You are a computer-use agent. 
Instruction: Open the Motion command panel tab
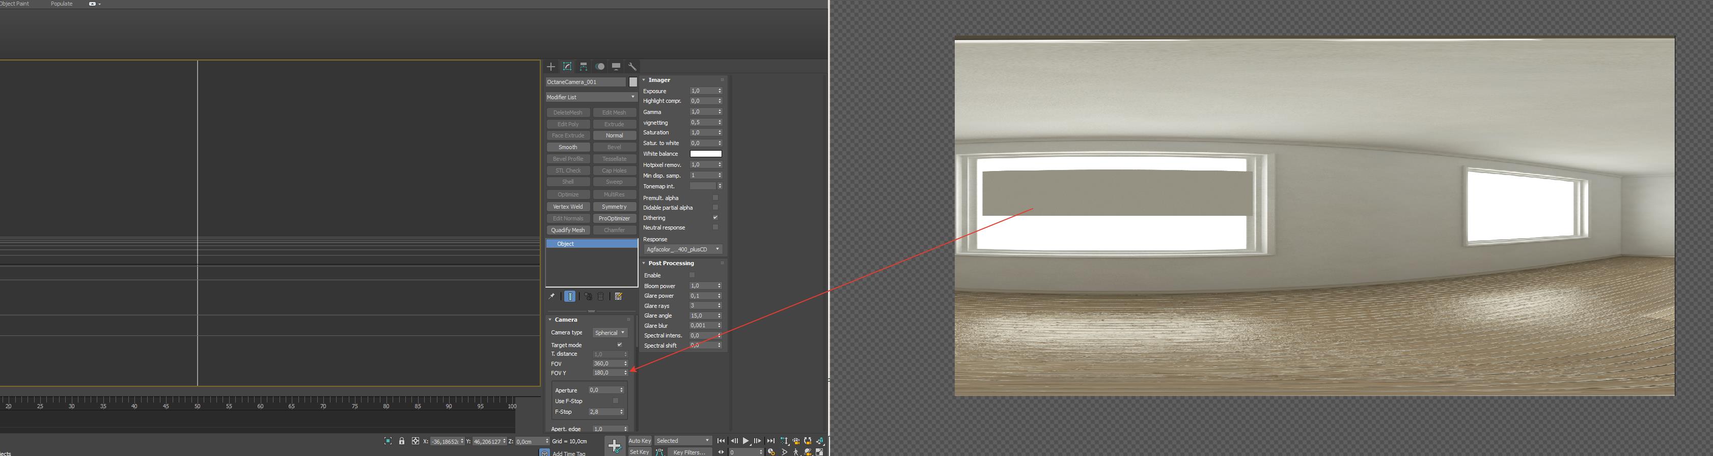600,67
